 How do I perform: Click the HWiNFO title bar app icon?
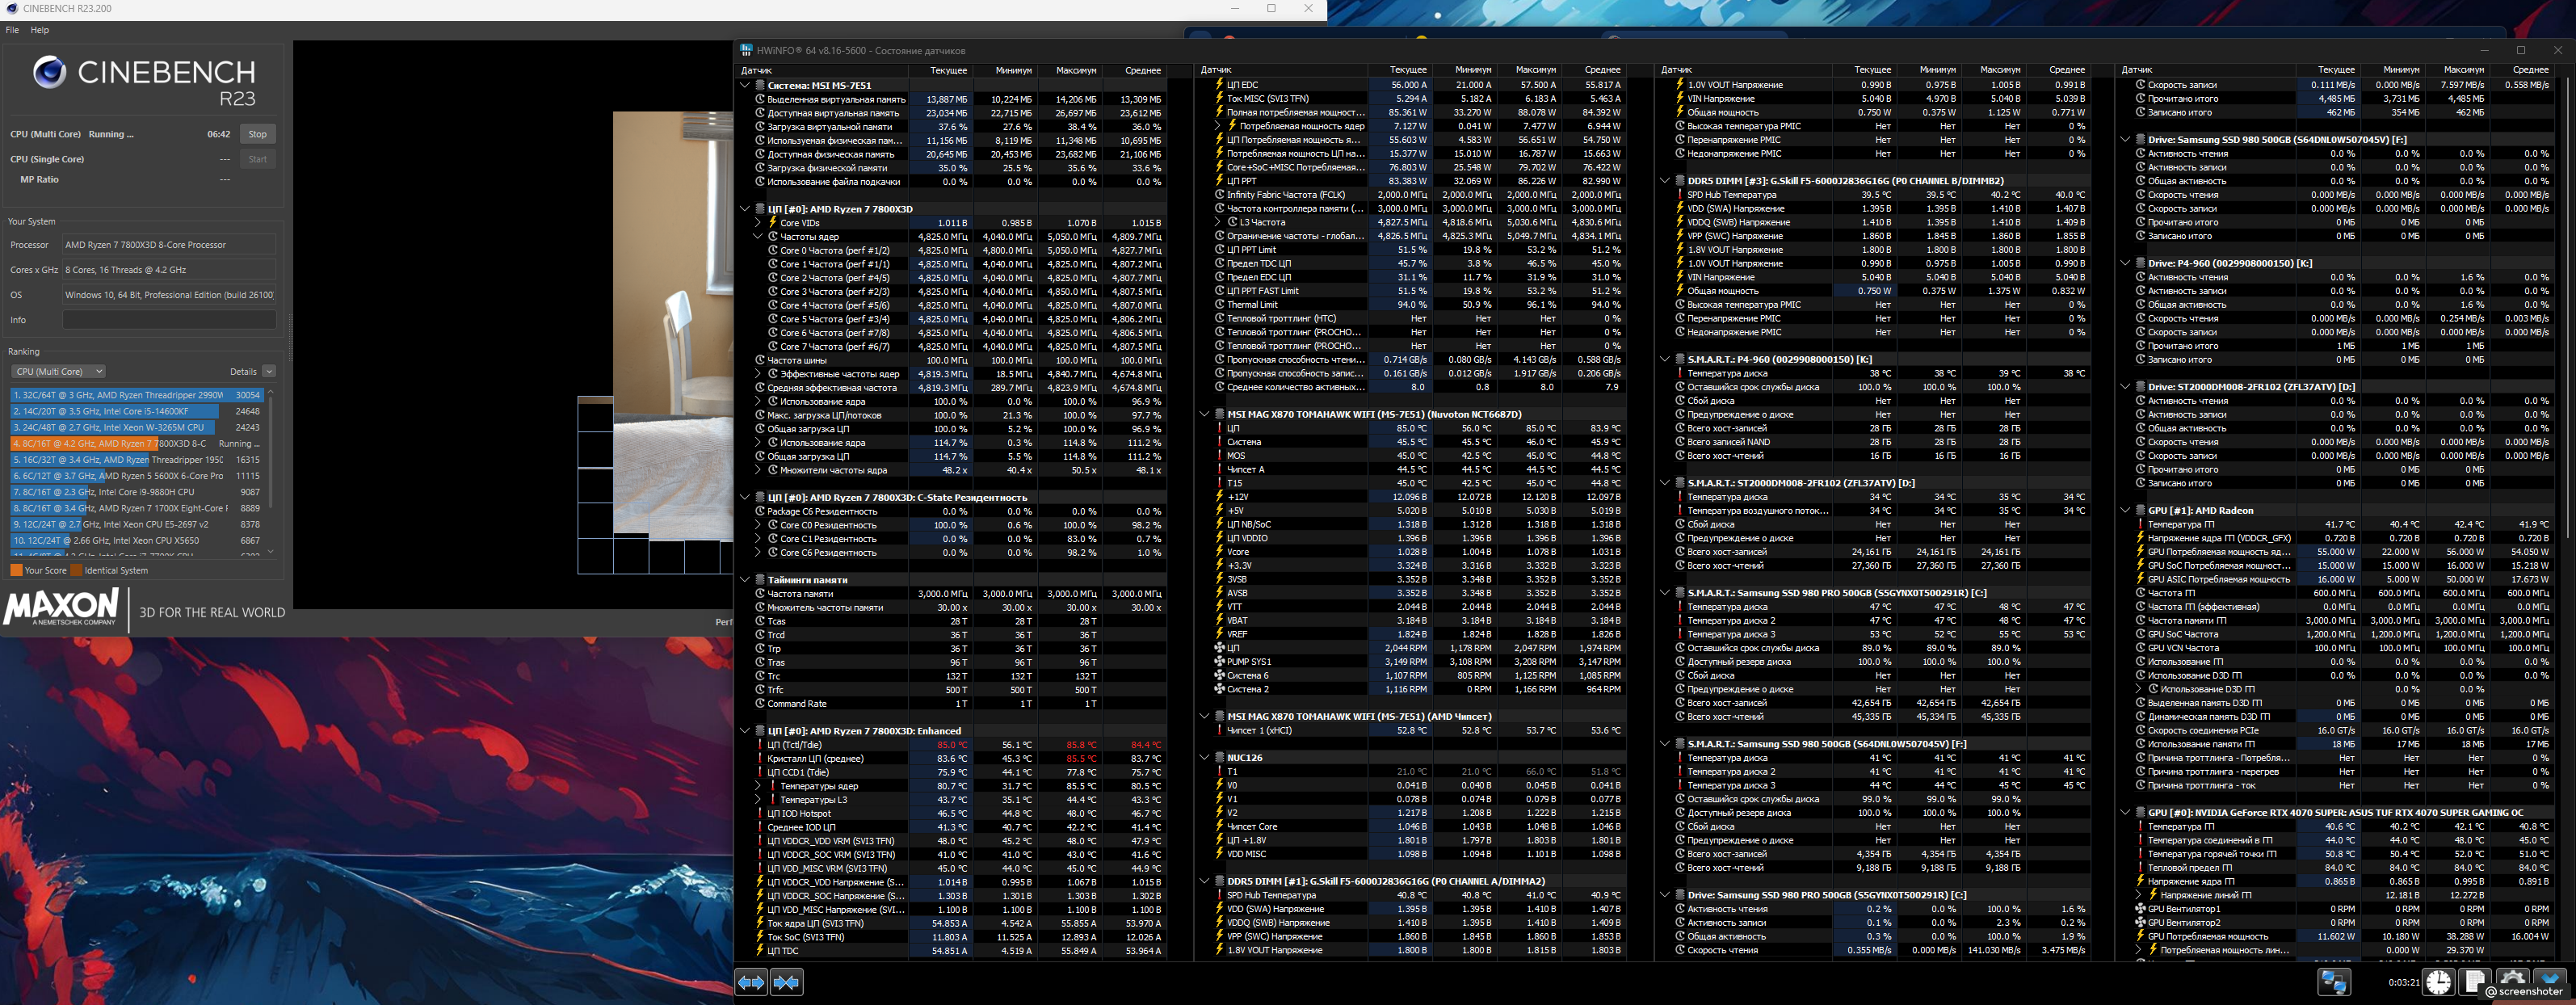click(x=746, y=50)
